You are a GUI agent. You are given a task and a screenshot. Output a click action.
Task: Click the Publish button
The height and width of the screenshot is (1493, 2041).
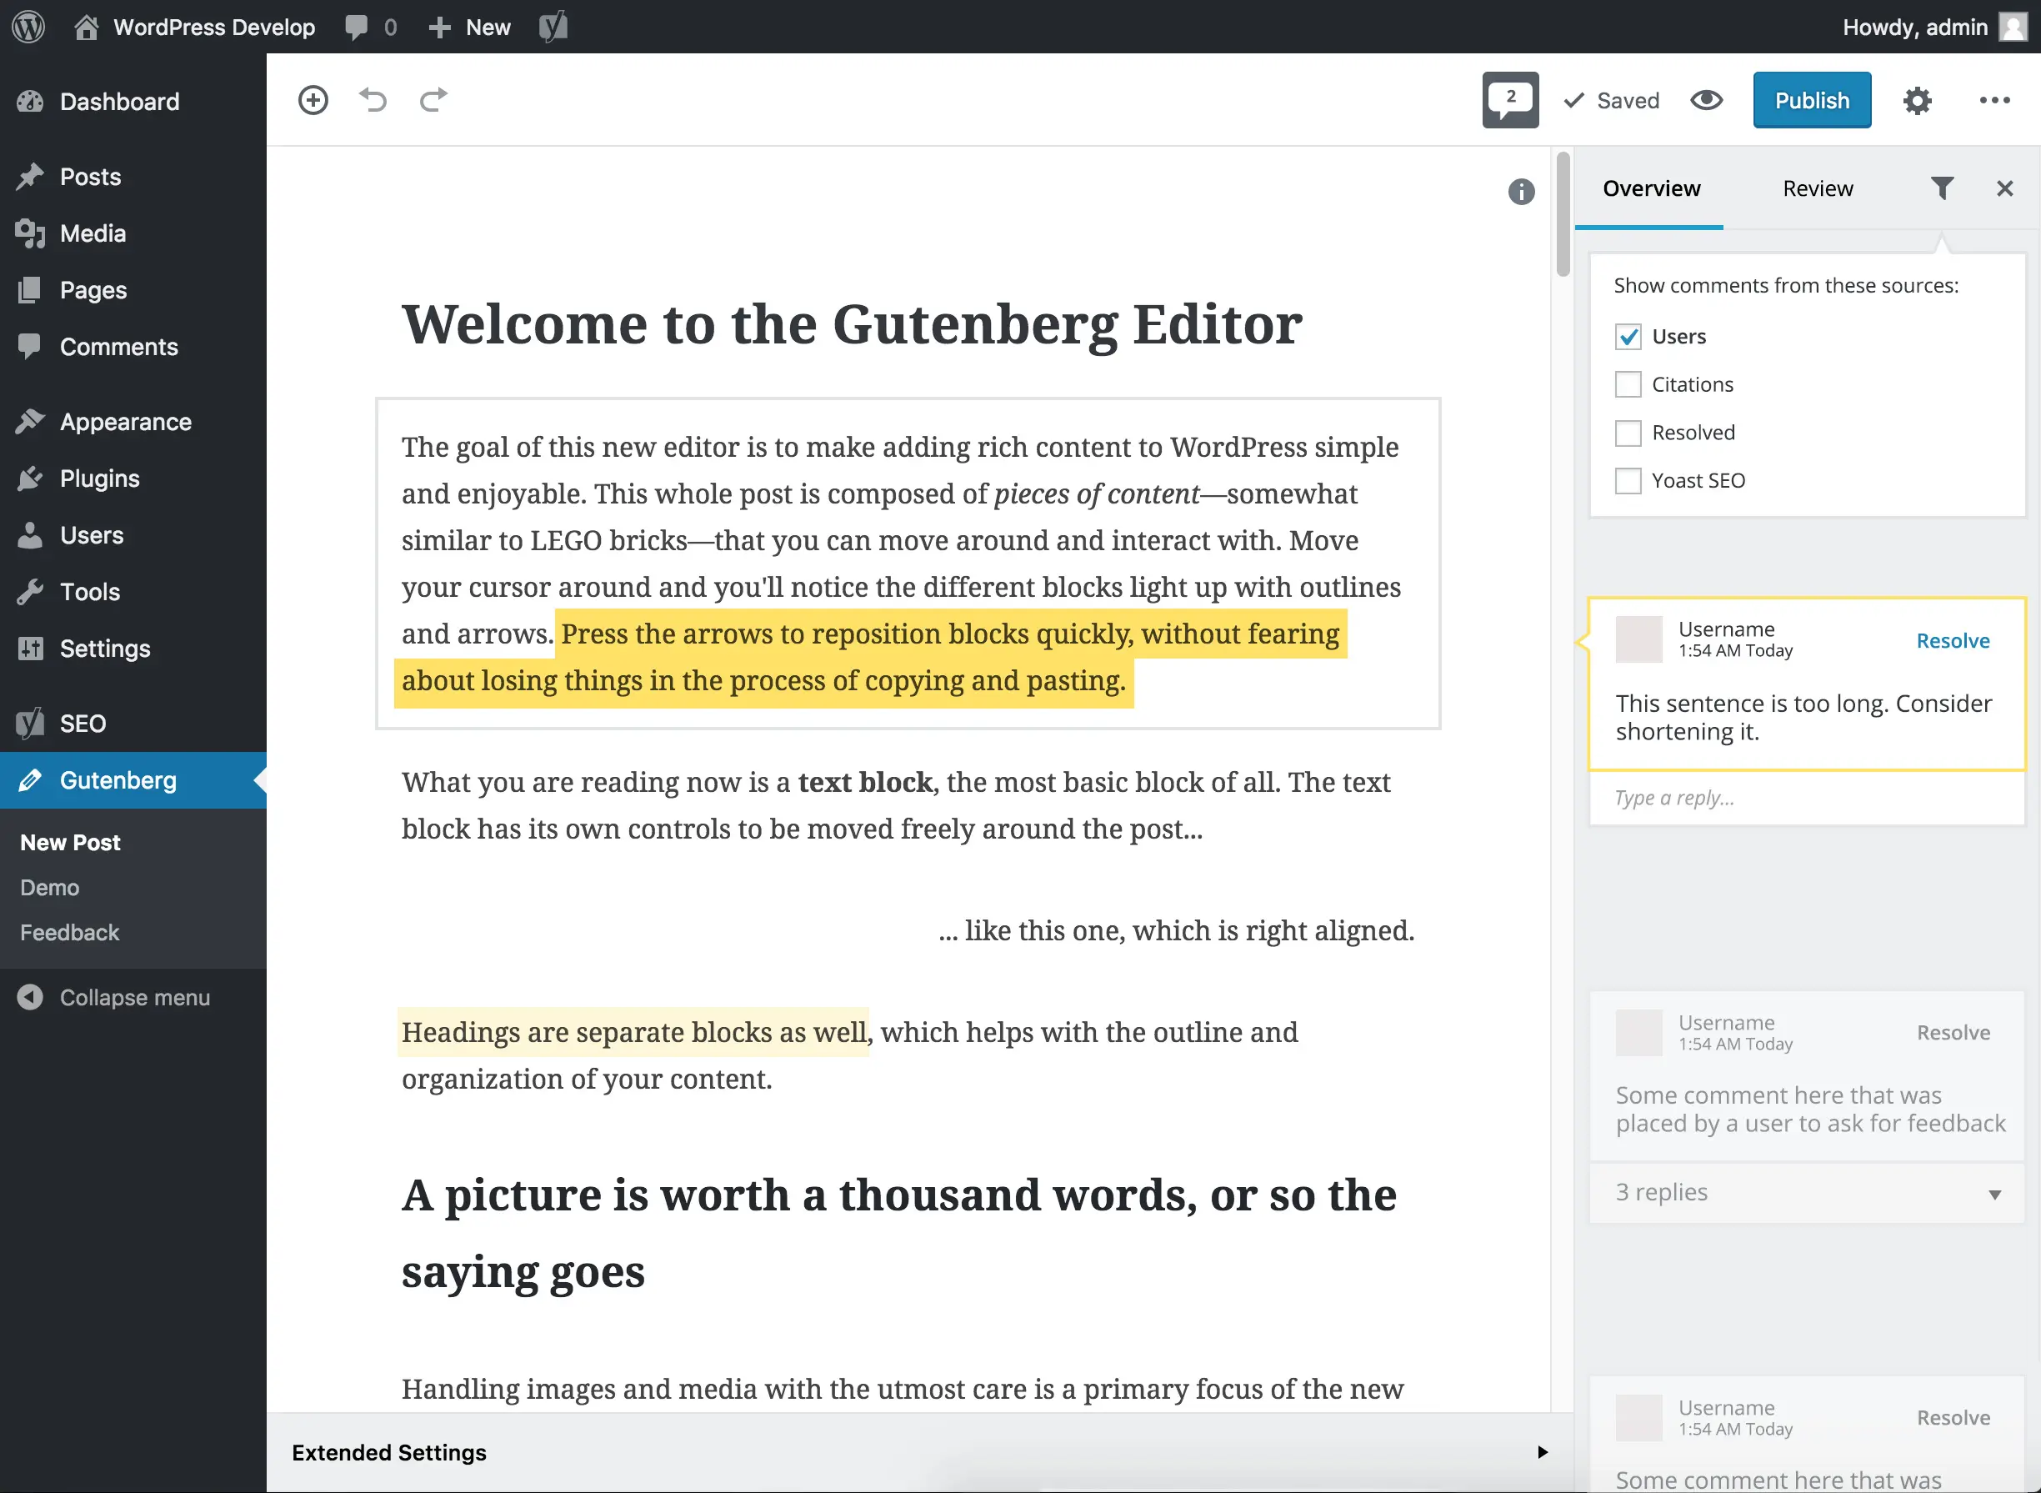pyautogui.click(x=1812, y=99)
